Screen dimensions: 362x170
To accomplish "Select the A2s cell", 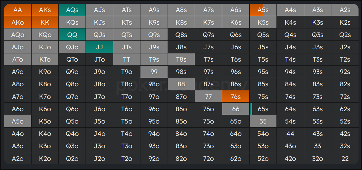I will pos(345,10).
